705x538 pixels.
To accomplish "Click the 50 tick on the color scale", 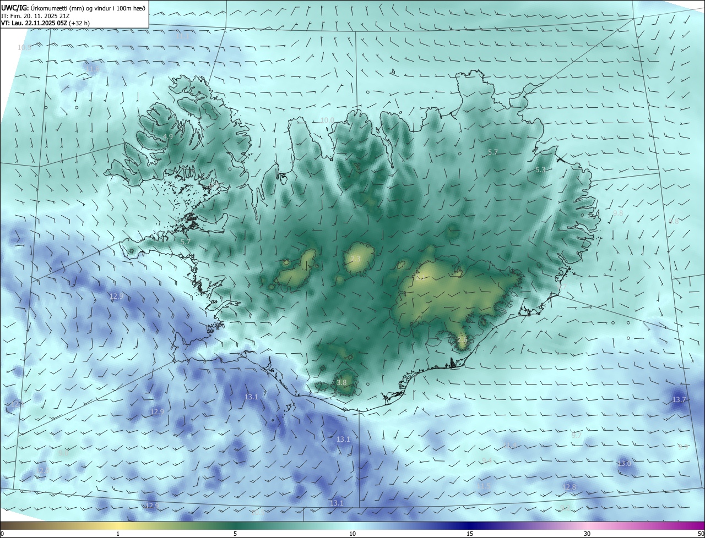I will [701, 534].
